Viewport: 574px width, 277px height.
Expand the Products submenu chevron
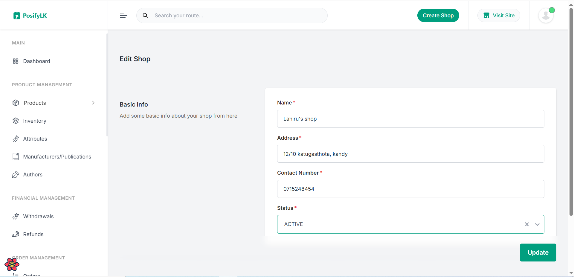pos(93,103)
